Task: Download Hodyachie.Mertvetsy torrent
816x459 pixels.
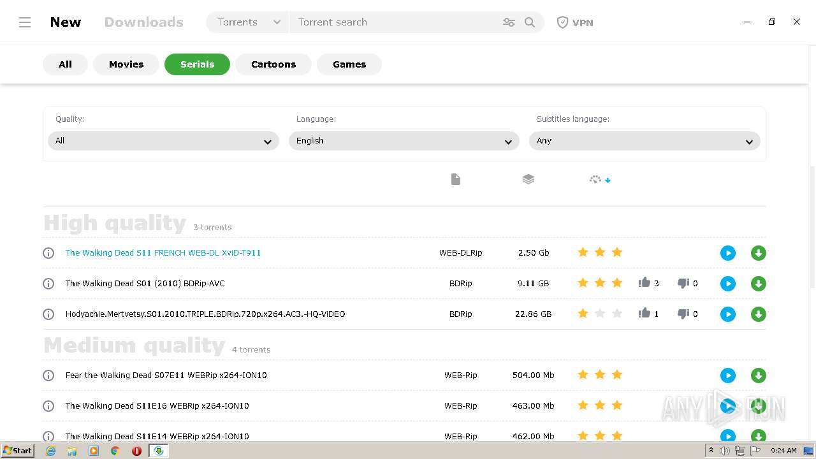Action: pos(759,314)
